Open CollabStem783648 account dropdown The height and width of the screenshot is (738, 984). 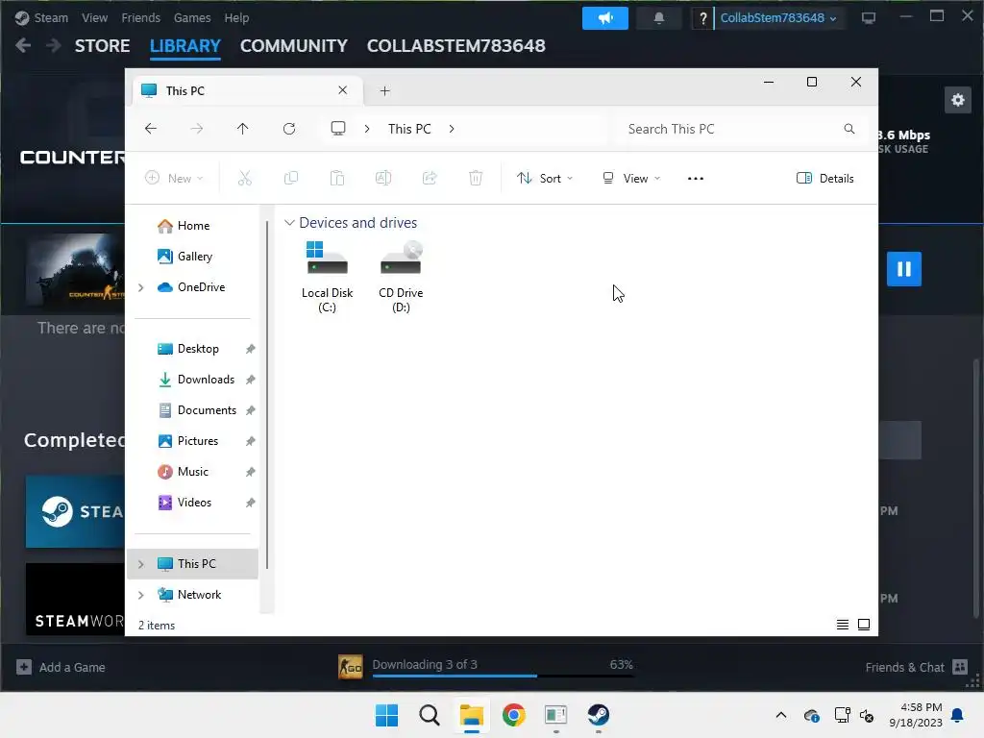777,18
